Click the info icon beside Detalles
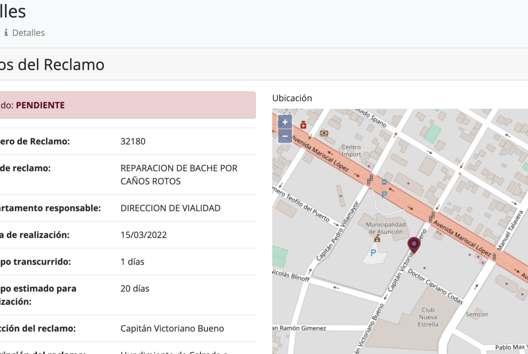 (6, 33)
